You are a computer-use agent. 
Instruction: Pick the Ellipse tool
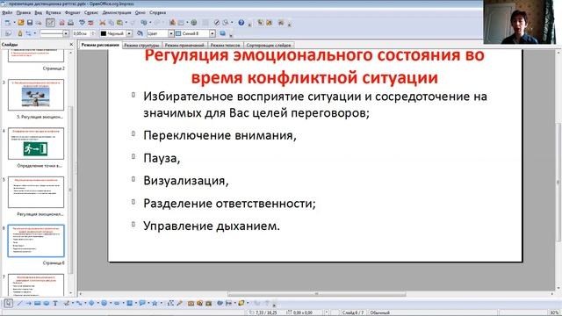click(47, 303)
